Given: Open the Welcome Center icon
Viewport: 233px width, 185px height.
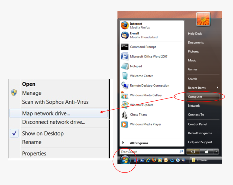Looking at the screenshot, I should [125, 76].
